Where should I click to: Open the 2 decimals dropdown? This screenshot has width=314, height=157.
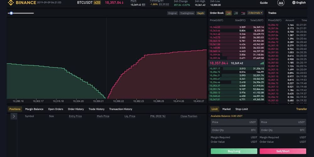click(255, 13)
